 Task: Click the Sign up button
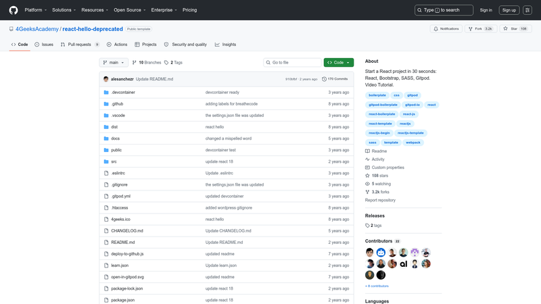509,10
